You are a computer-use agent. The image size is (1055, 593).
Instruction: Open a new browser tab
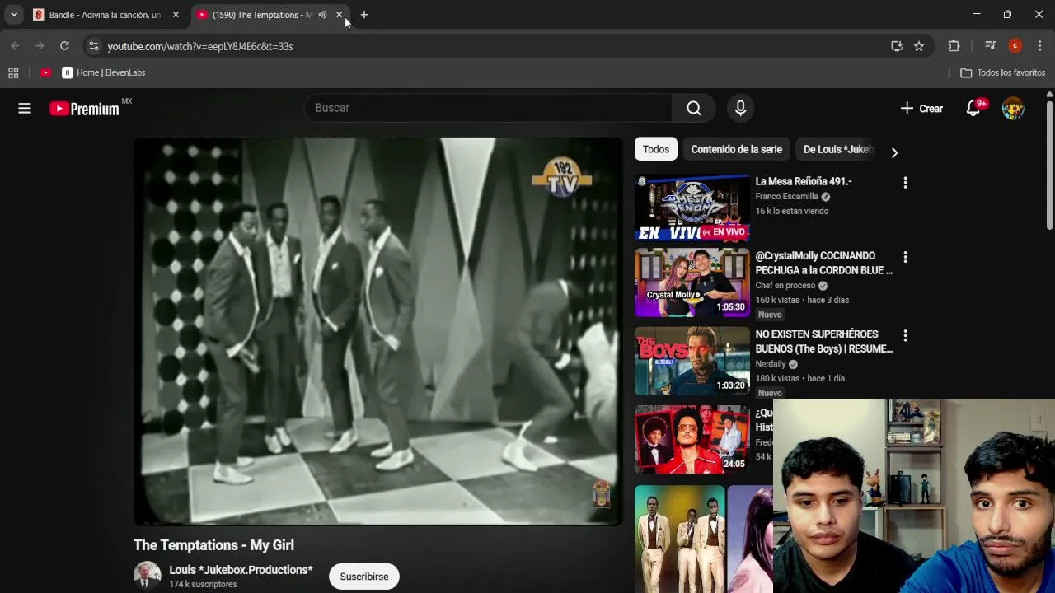coord(364,15)
